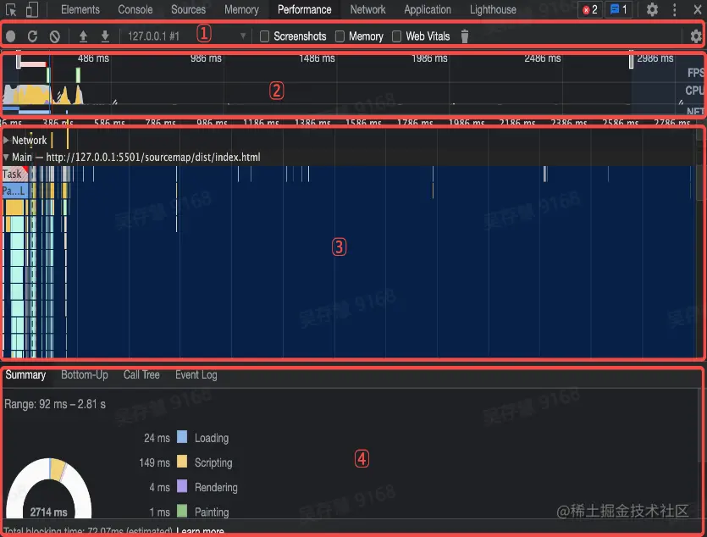Open the Sources tab
The height and width of the screenshot is (537, 707).
click(189, 9)
